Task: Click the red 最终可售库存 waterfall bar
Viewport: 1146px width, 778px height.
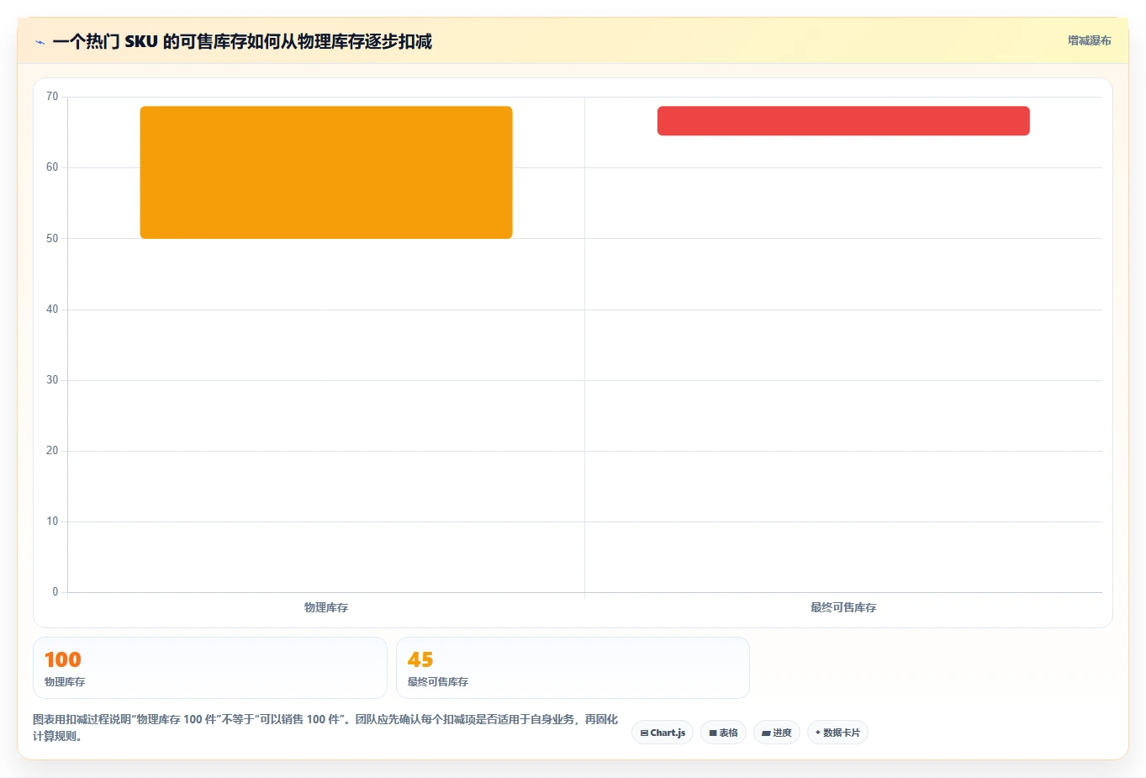Action: pos(843,120)
